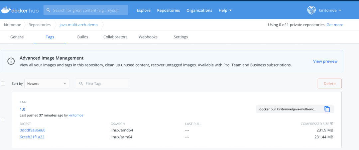Click the Advanced Image Management info icon
The width and height of the screenshot is (359, 150).
click(11, 61)
